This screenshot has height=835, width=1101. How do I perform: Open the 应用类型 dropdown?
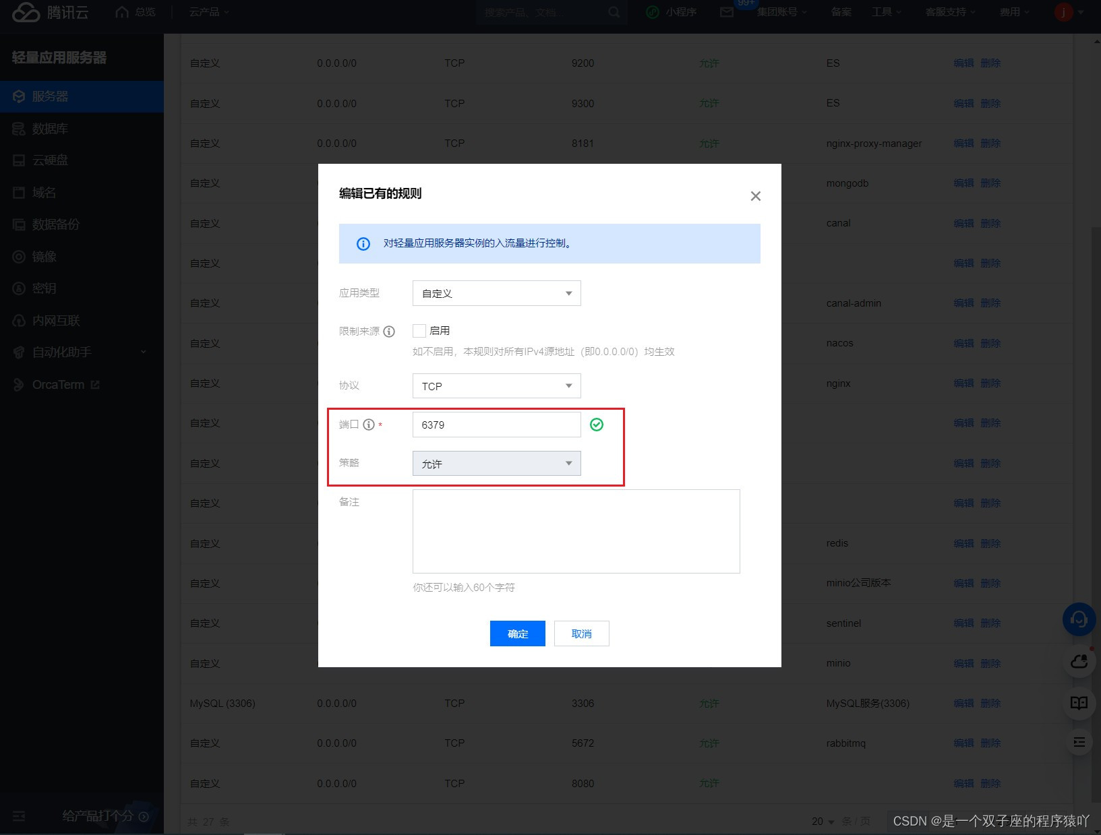497,293
